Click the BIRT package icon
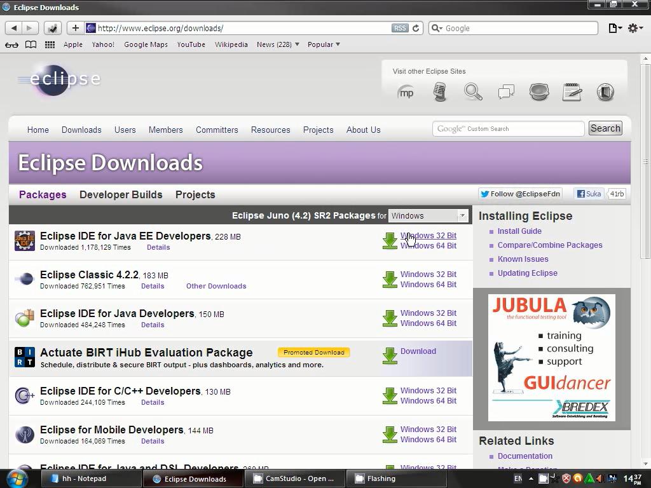 (x=25, y=357)
